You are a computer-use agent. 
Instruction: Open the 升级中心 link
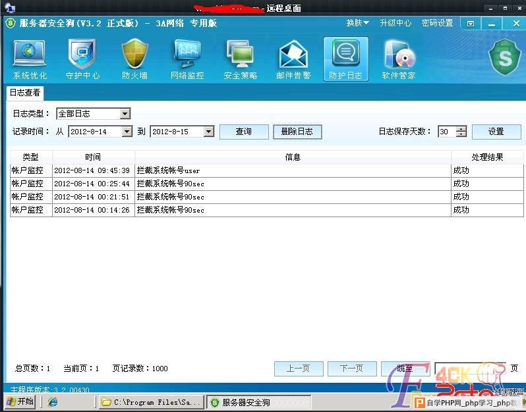pyautogui.click(x=395, y=23)
